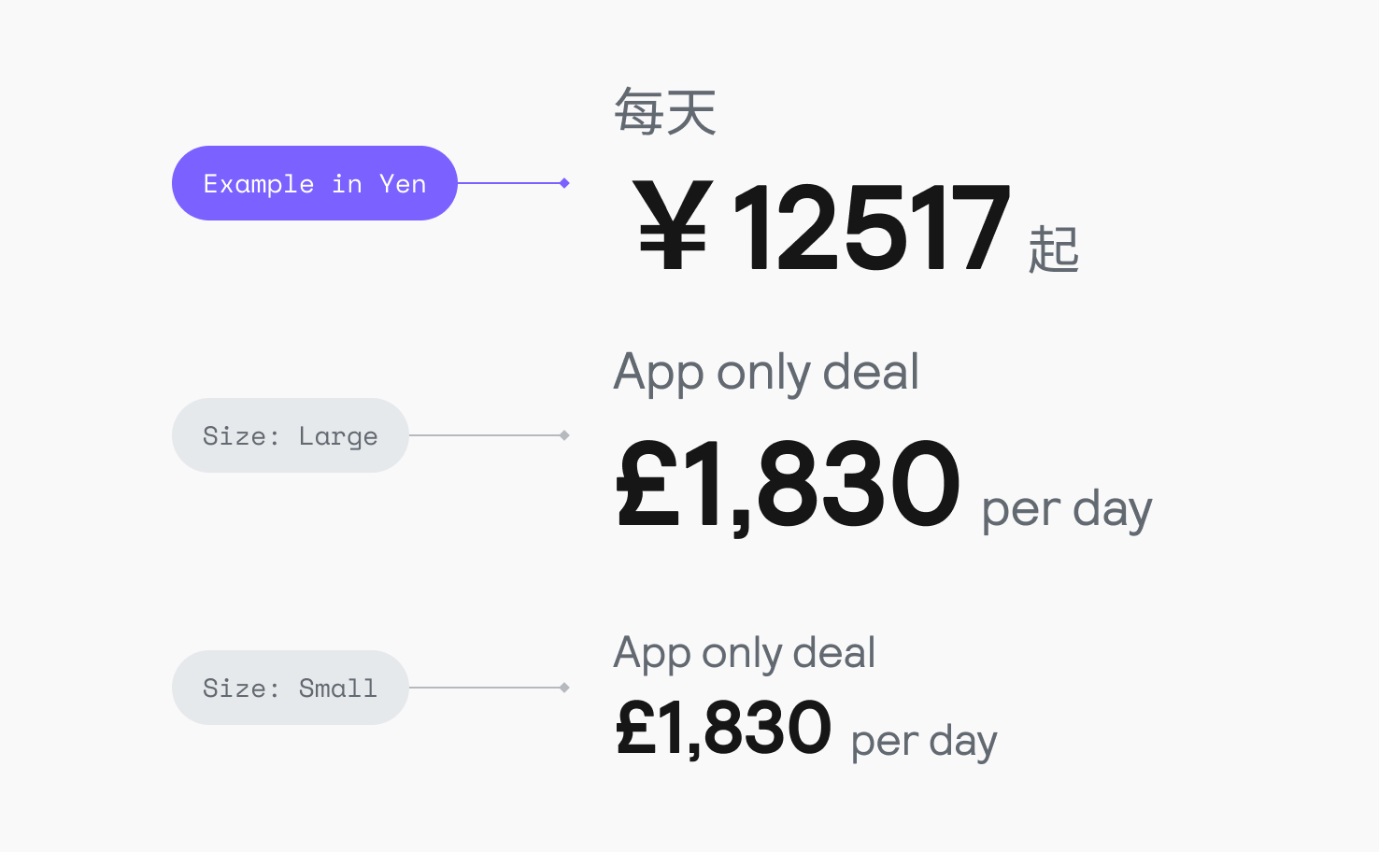Click the 'Example in Yen' purple label
1379x852 pixels.
[x=314, y=183]
